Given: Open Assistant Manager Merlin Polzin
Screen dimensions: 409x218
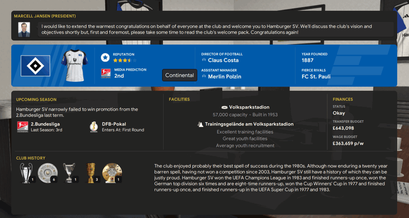Looking at the screenshot, I should pos(224,76).
